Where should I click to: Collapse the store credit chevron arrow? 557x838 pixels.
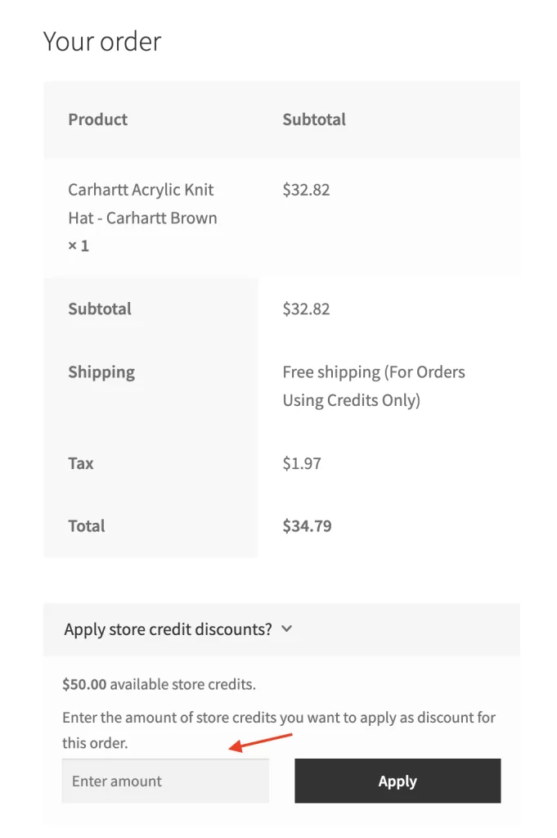click(x=286, y=629)
